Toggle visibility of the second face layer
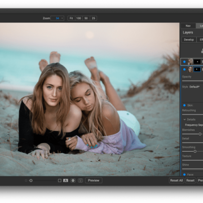This screenshot has width=203, height=203. [184, 69]
